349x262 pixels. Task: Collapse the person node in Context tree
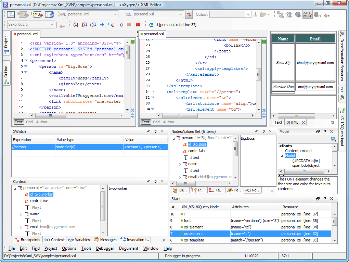coord(15,188)
